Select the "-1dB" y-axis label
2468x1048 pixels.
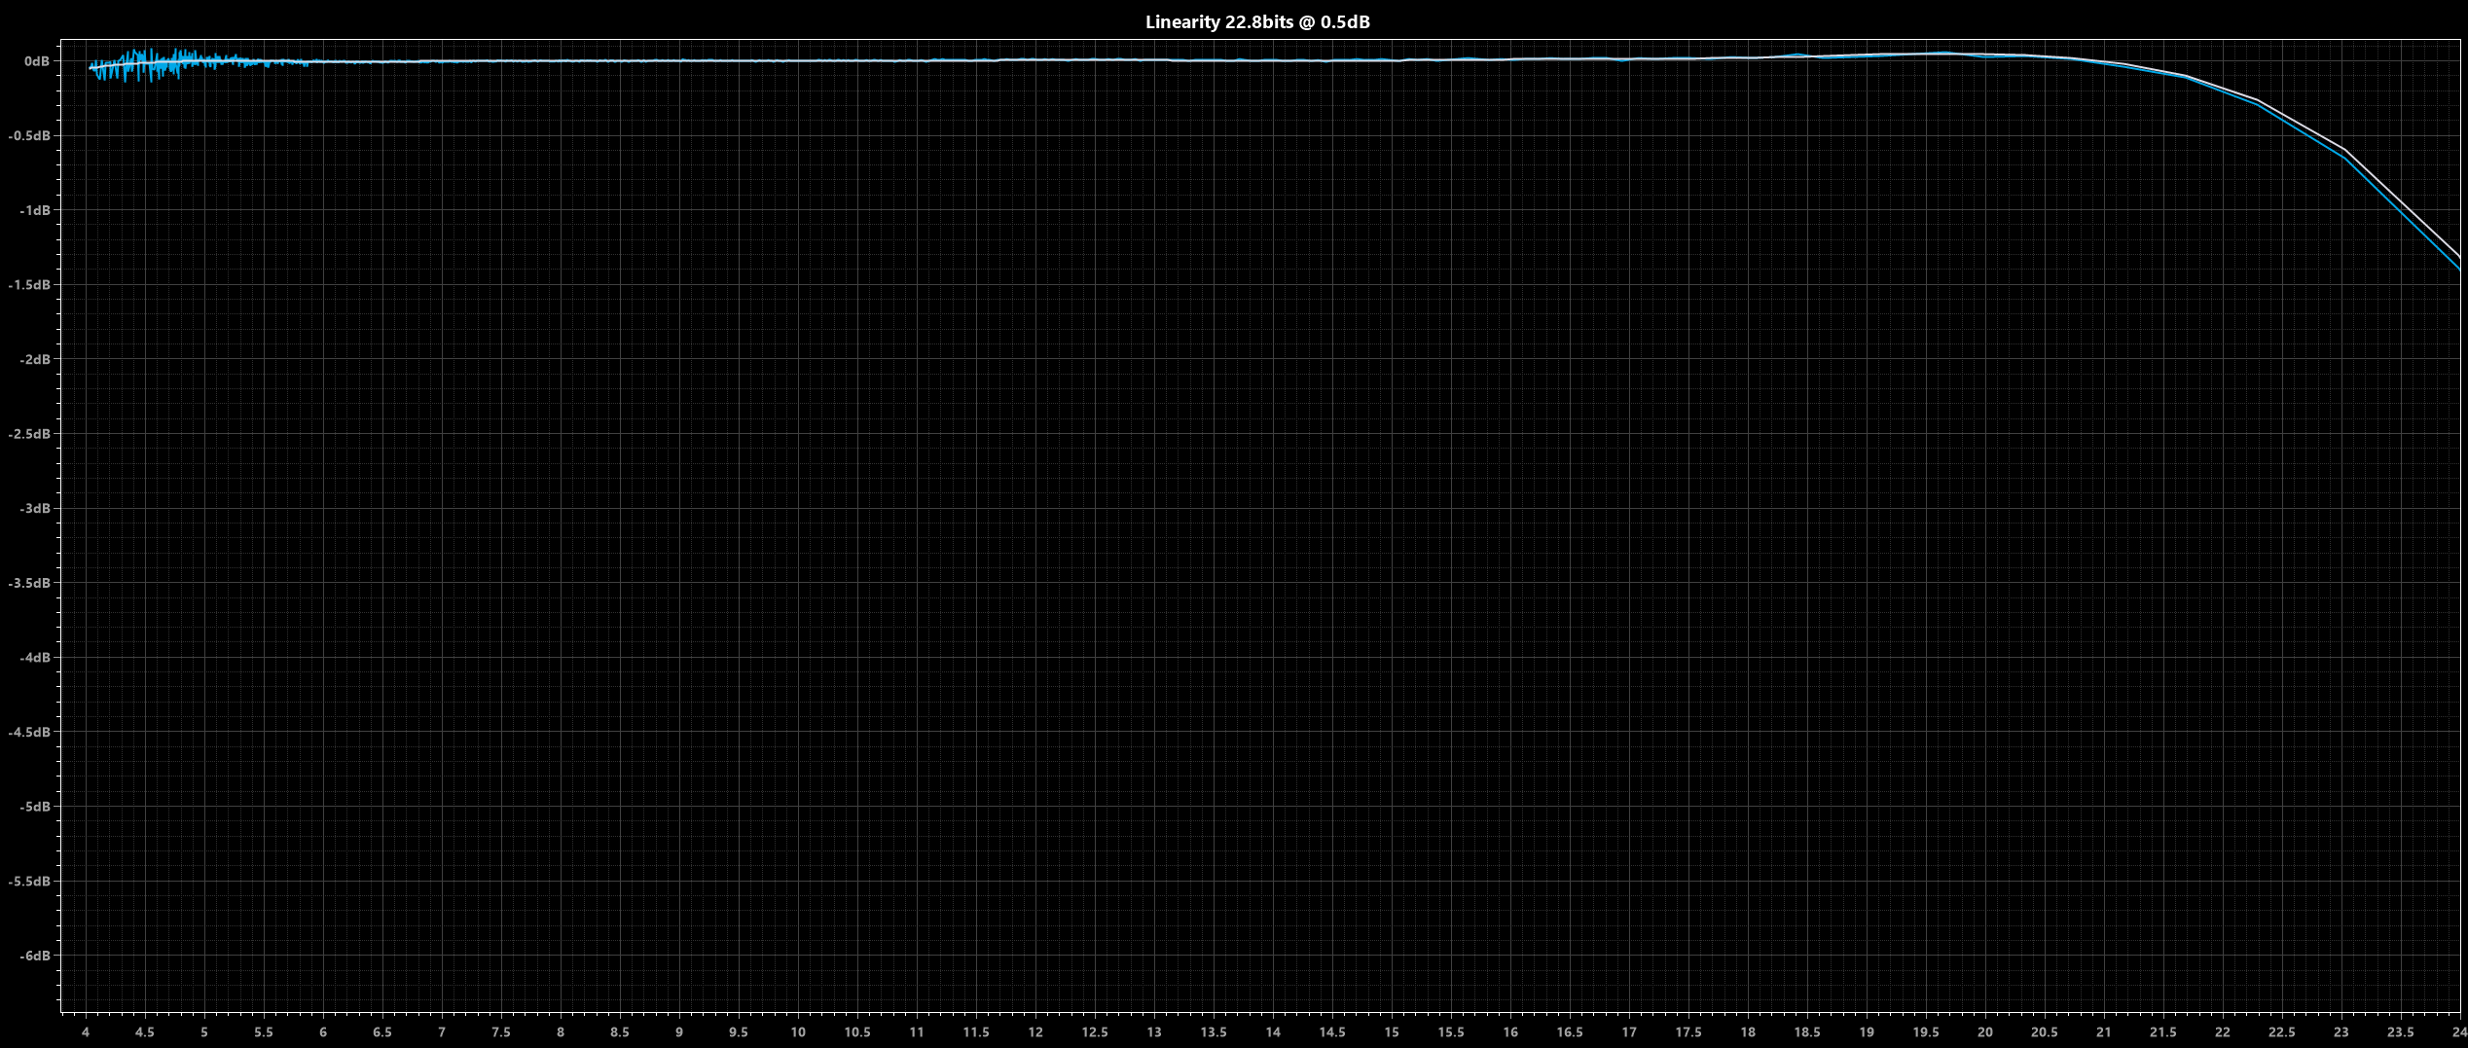tap(35, 210)
